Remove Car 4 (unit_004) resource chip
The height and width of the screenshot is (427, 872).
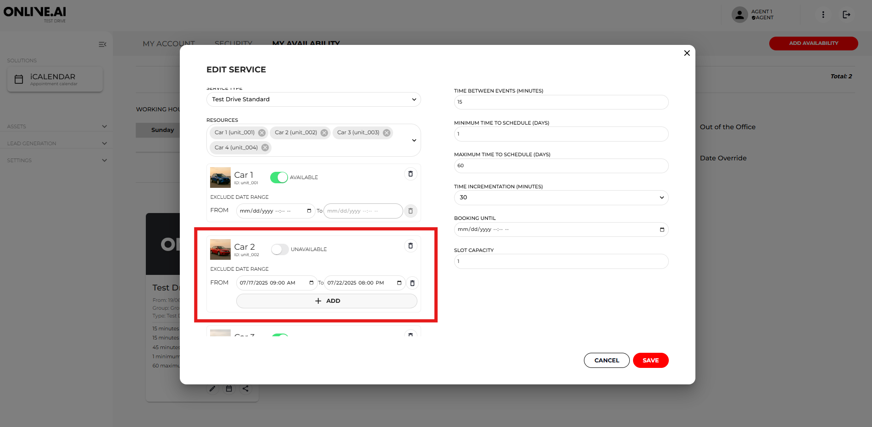tap(265, 148)
